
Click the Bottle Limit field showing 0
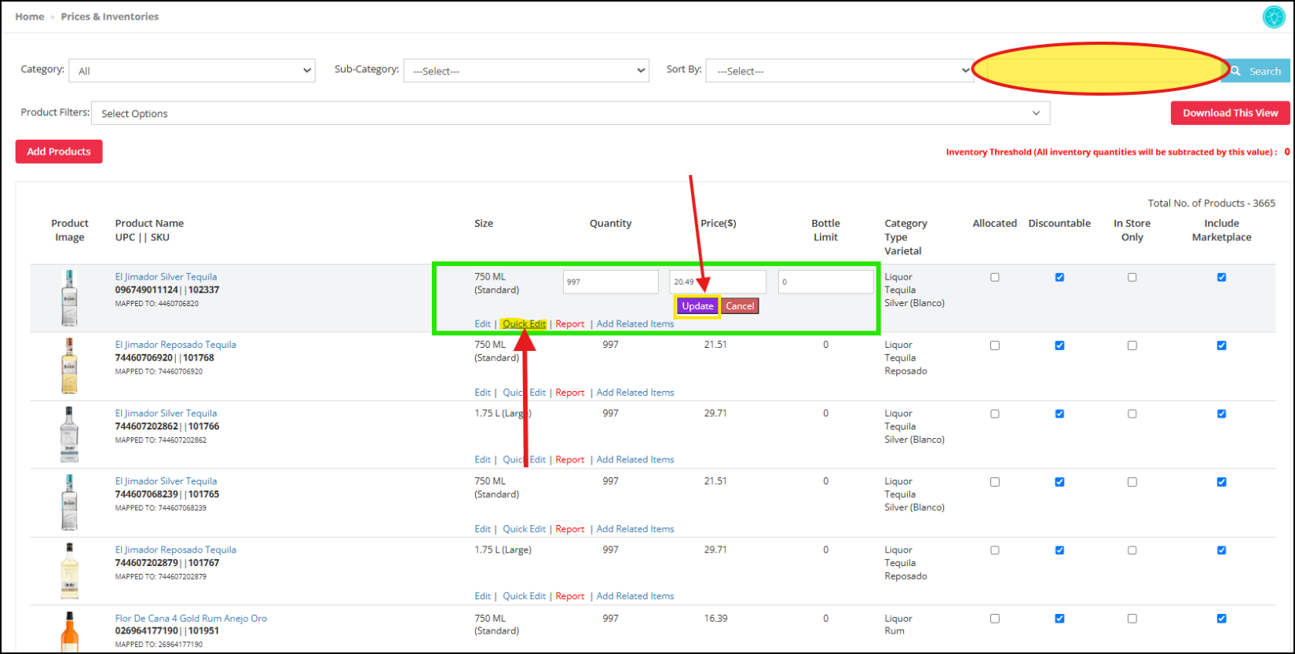click(x=826, y=282)
